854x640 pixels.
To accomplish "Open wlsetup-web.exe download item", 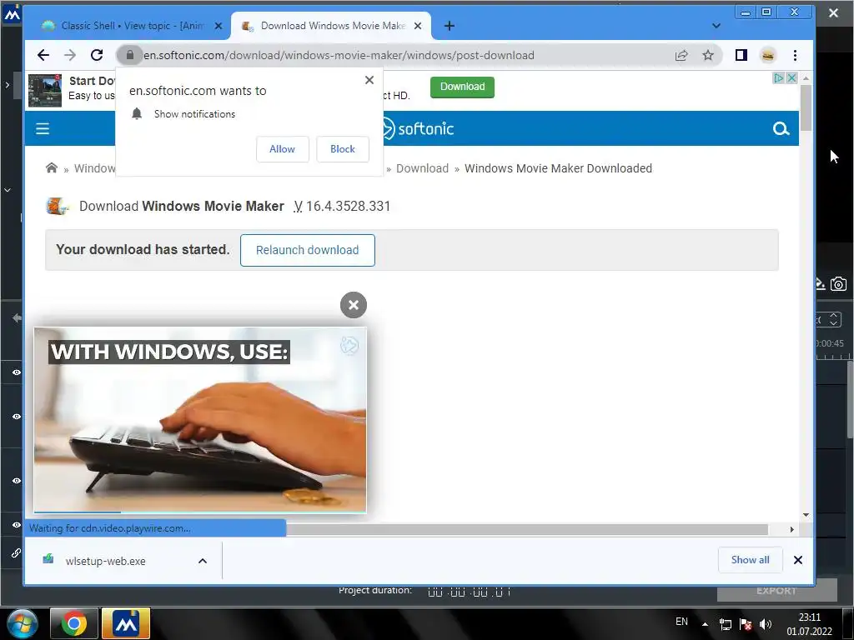I will coord(106,561).
